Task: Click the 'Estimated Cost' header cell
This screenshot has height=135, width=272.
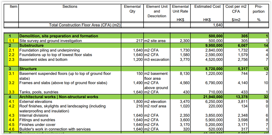Action: (207, 7)
